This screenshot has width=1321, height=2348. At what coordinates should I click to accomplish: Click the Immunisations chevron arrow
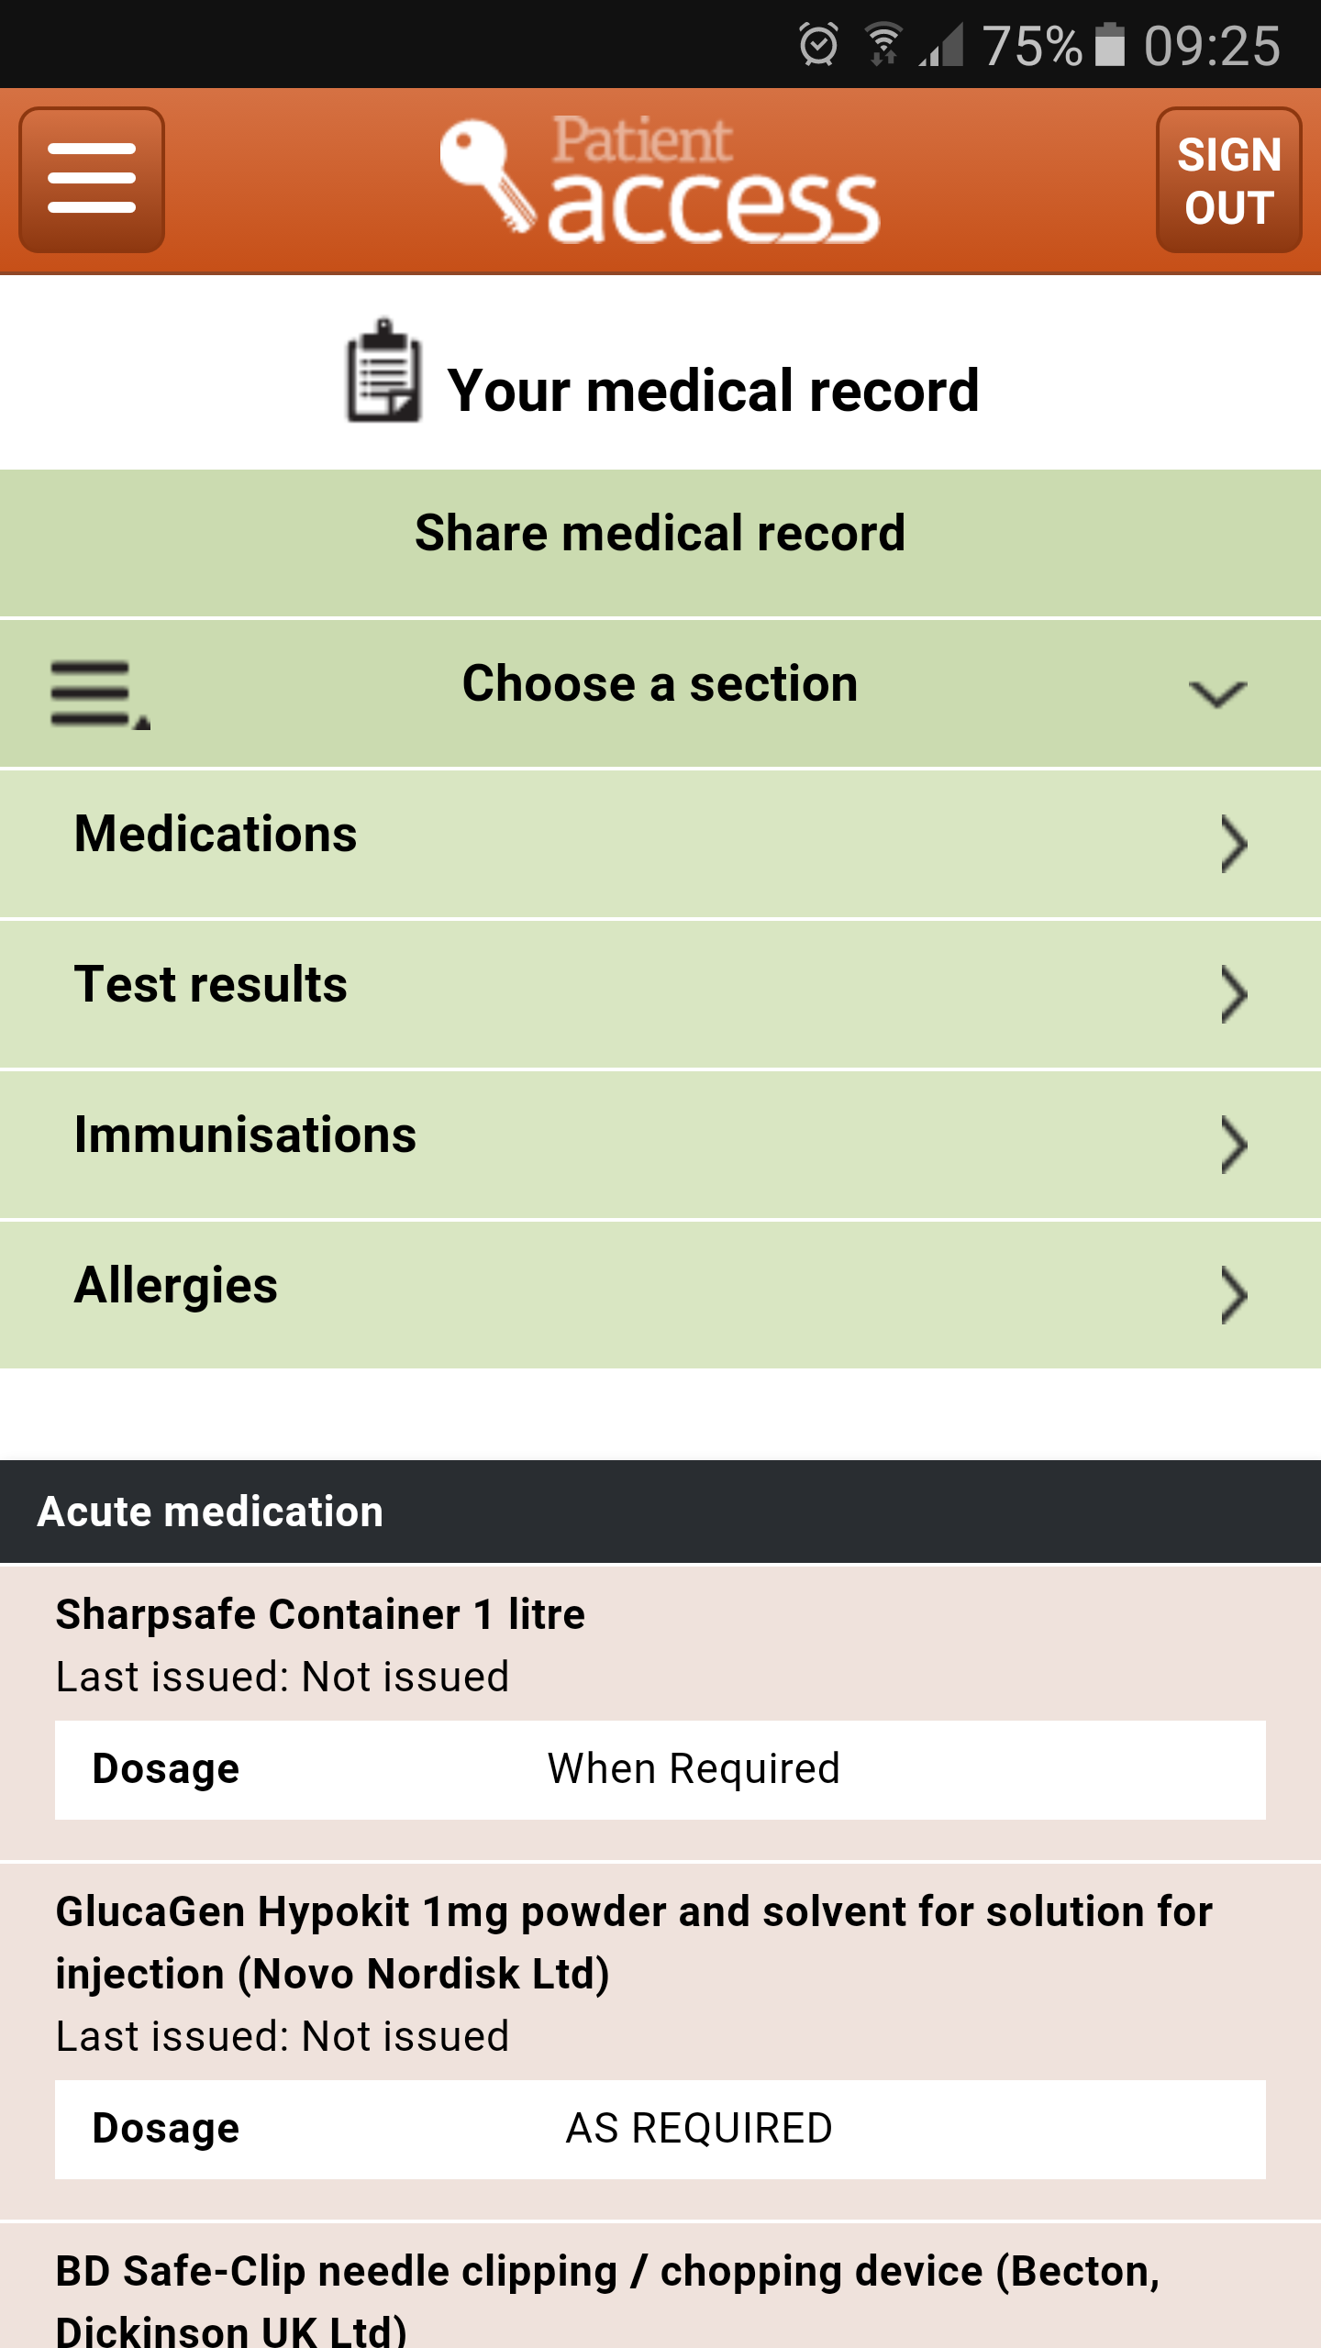point(1234,1145)
